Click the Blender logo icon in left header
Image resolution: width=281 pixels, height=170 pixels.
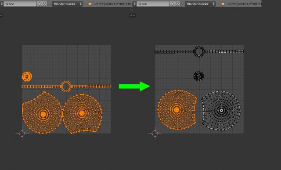[90, 4]
